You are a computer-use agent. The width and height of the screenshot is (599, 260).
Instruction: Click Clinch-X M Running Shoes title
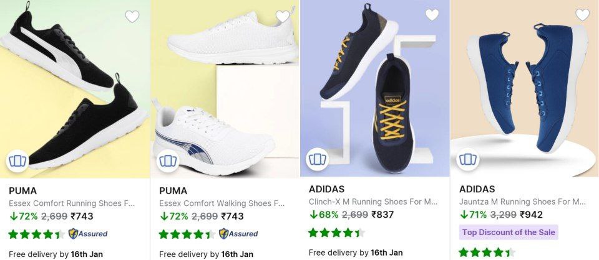pyautogui.click(x=373, y=202)
